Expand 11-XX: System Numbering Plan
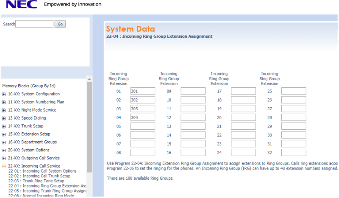 click(4, 102)
